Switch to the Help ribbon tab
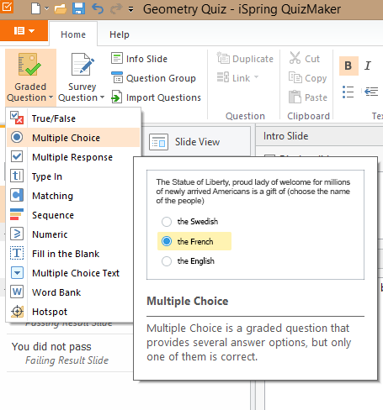This screenshot has height=410, width=383. 120,34
